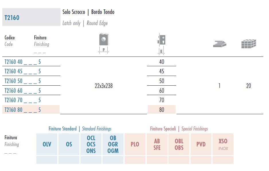Select product code T2160 45 row
Viewport: 269px width, 171px height.
coord(31,71)
